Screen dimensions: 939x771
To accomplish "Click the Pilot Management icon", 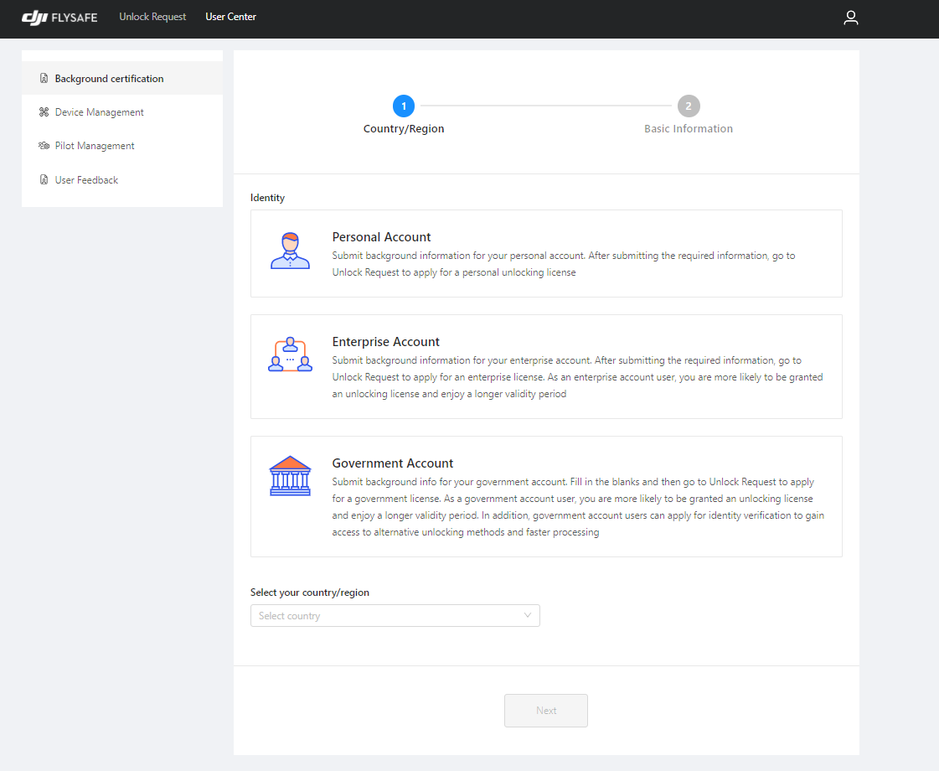I will point(44,145).
